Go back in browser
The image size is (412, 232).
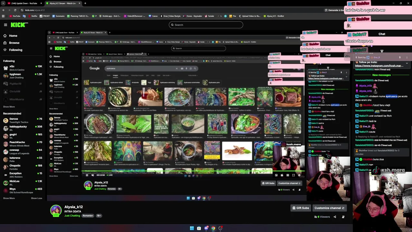pyautogui.click(x=4, y=10)
